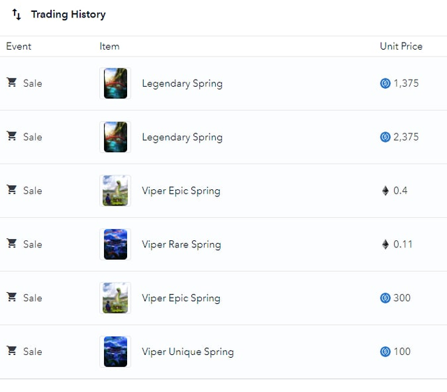Open the first Legendary Spring thumbnail
447x392 pixels.
[x=115, y=83]
